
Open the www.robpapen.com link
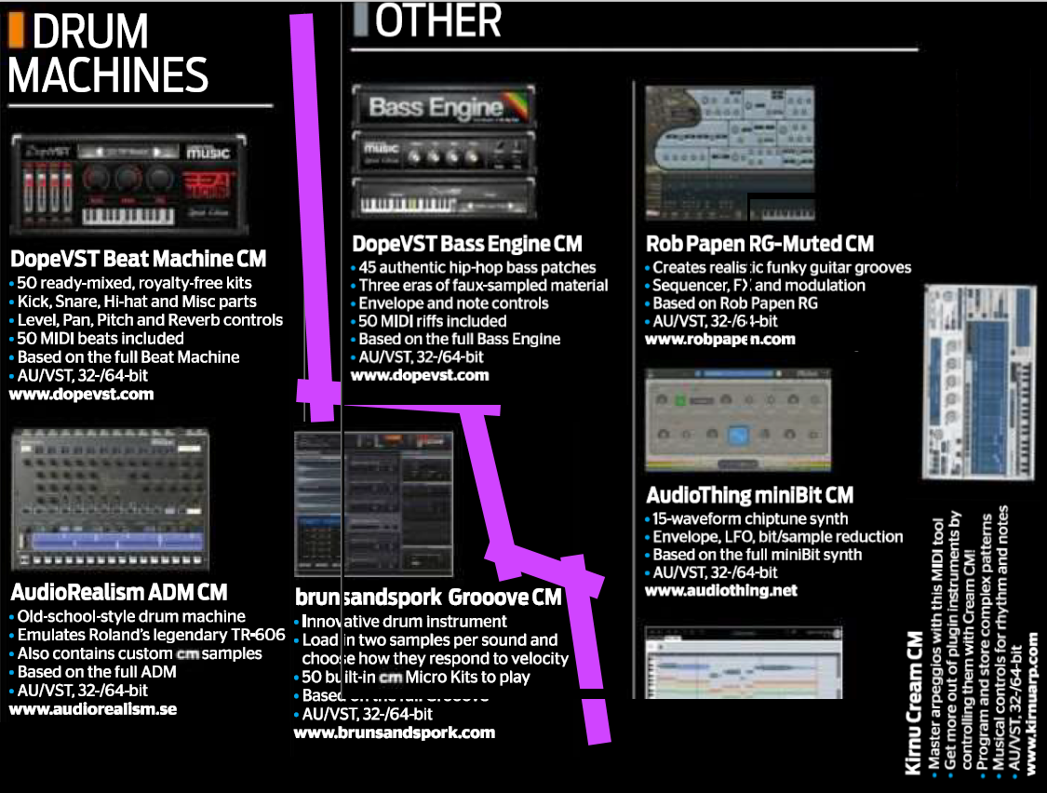pos(721,340)
